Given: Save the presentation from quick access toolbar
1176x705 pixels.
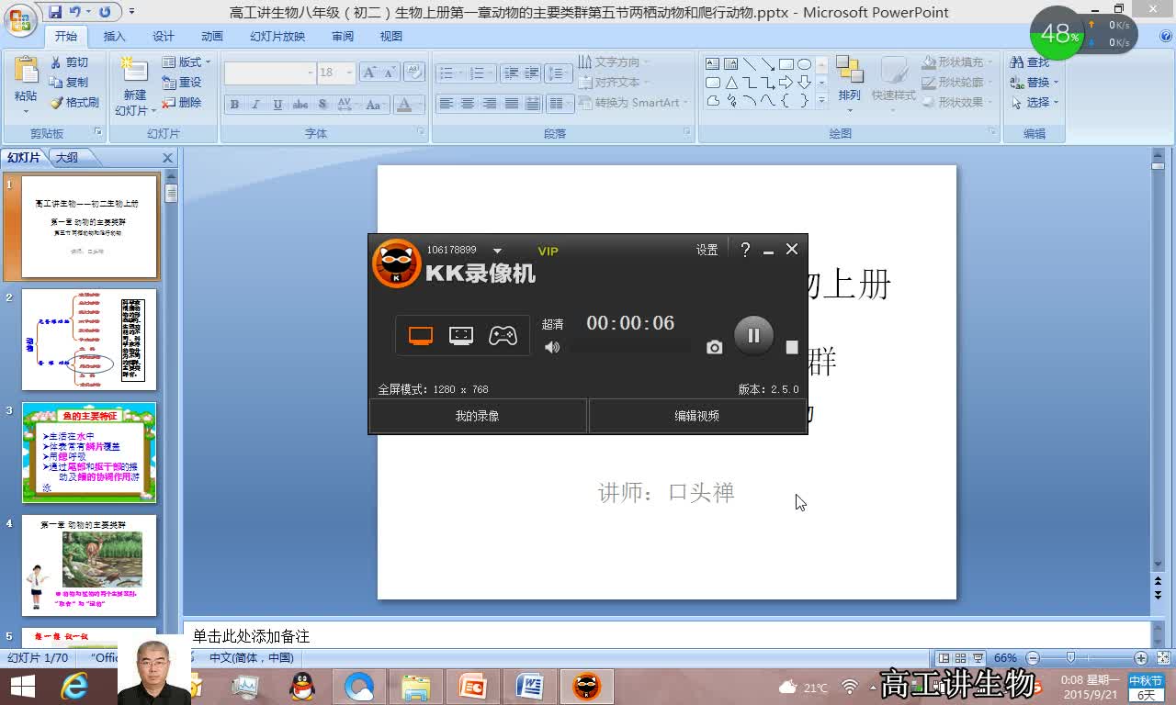Looking at the screenshot, I should point(55,12).
